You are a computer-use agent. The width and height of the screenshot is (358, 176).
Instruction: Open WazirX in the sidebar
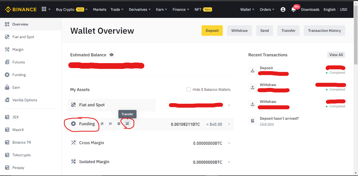pos(31,130)
